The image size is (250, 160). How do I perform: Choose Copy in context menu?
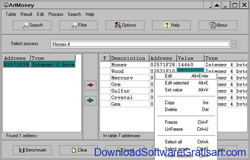(x=186, y=103)
